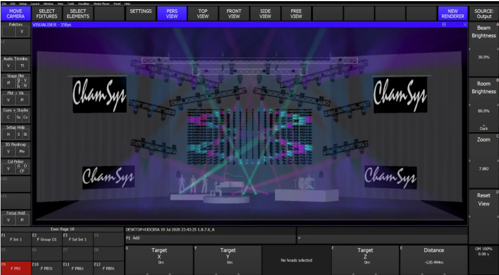Viewport: 499px width, 275px height.
Task: Click Stage Plot St button
Action: [x=26, y=86]
